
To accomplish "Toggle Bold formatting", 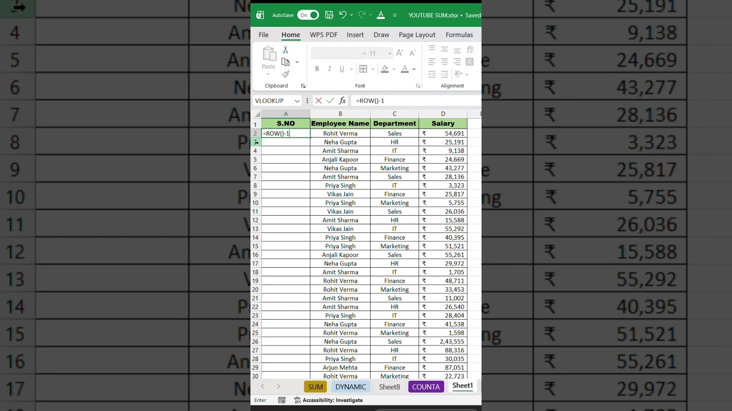I will pos(317,69).
